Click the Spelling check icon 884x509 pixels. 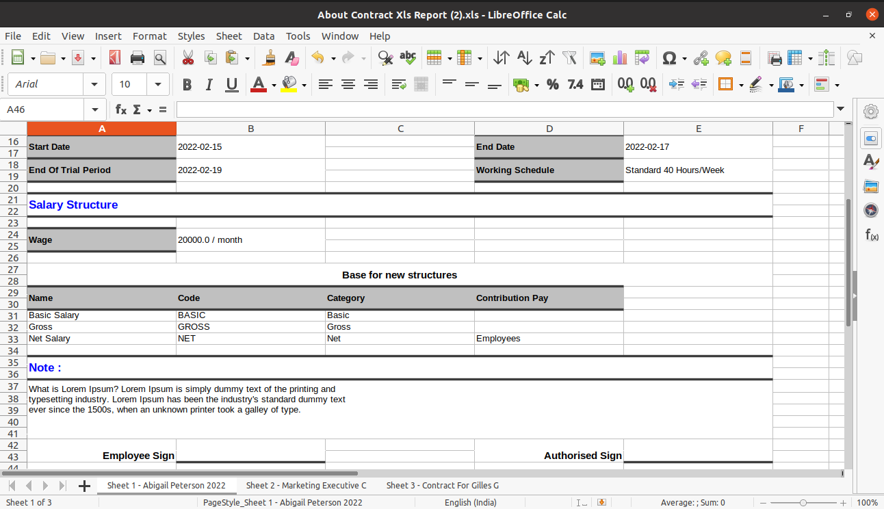408,58
